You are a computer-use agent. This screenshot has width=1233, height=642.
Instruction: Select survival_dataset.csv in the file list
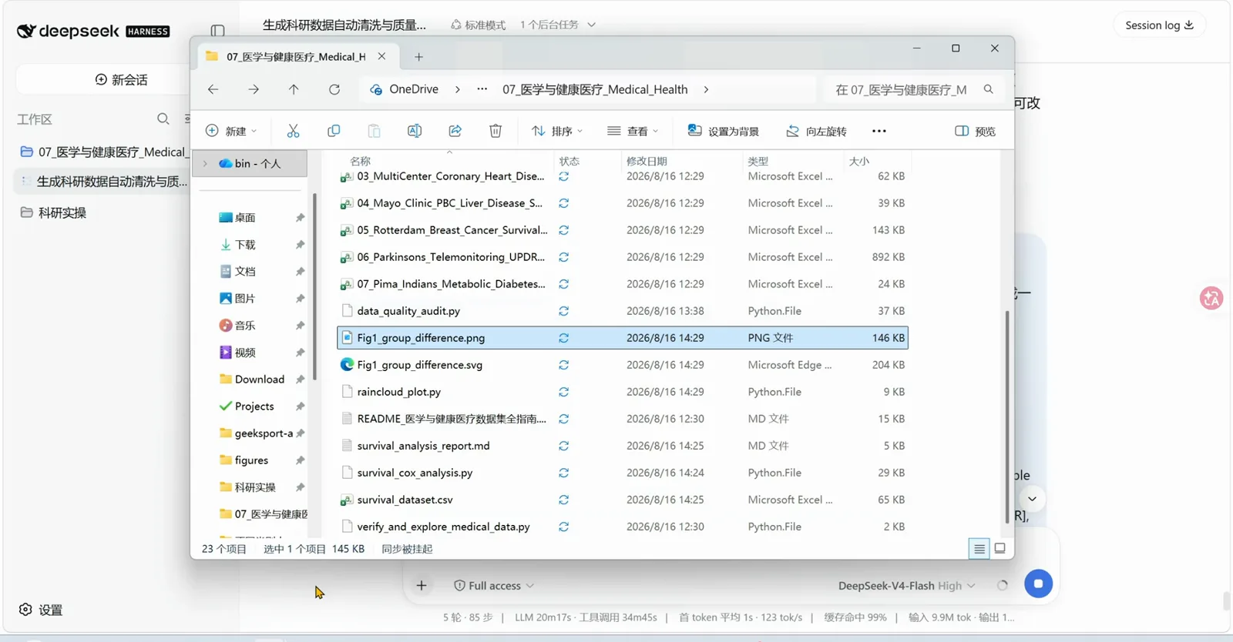click(x=622, y=500)
